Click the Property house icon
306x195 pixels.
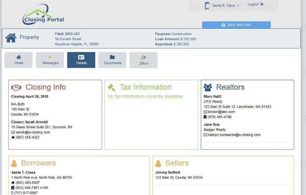pos(11,37)
